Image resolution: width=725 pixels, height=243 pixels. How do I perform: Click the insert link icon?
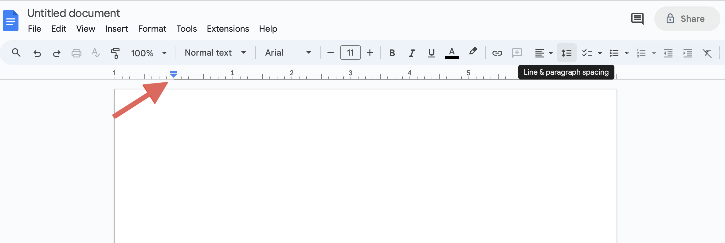click(497, 53)
